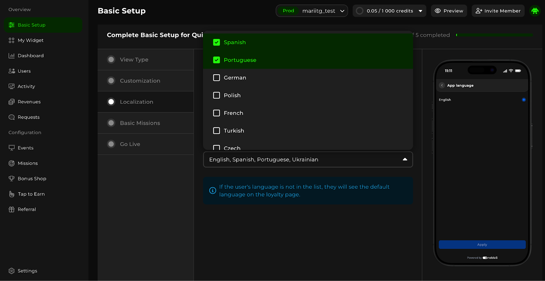
Task: Tap the back arrow in phone preview
Action: (x=442, y=85)
